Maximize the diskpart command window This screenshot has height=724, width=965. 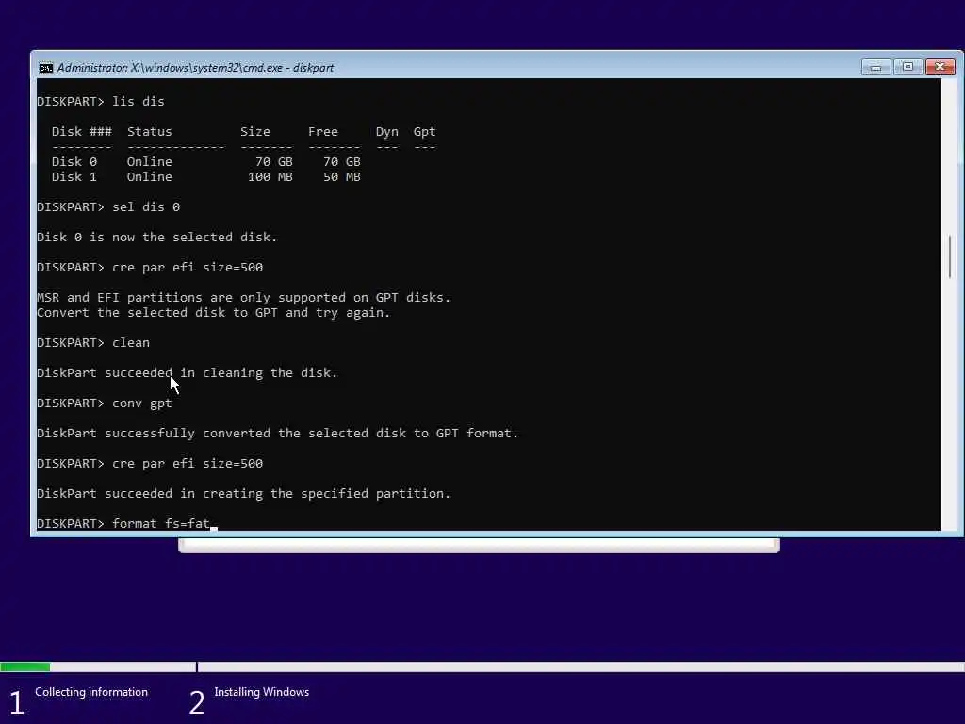pyautogui.click(x=908, y=67)
